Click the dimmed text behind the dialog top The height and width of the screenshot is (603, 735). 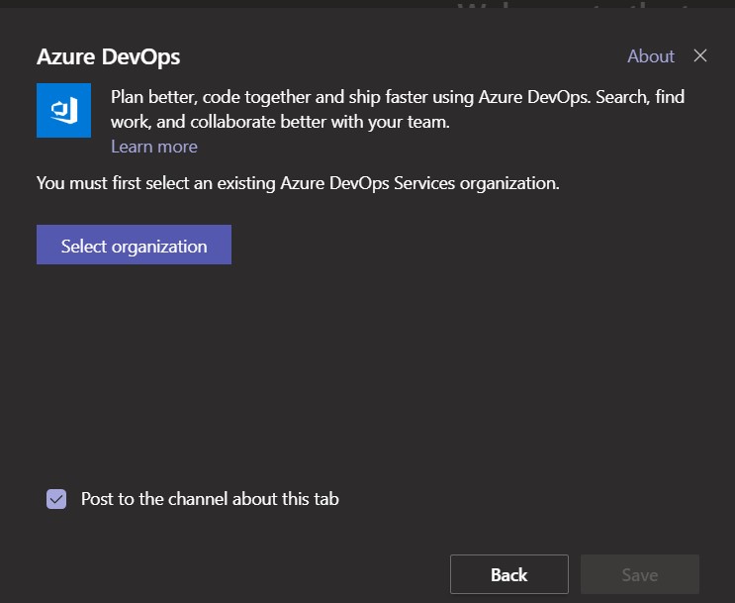tap(574, 8)
